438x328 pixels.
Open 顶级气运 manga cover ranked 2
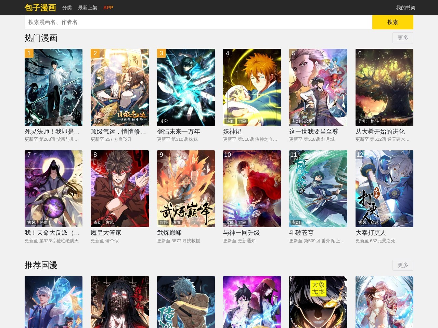coord(119,87)
